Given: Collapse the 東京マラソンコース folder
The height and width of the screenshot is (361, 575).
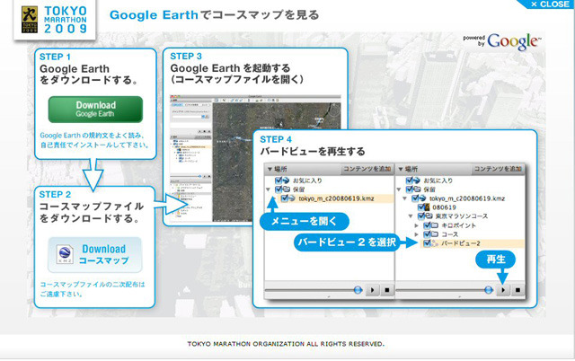Looking at the screenshot, I should point(411,216).
